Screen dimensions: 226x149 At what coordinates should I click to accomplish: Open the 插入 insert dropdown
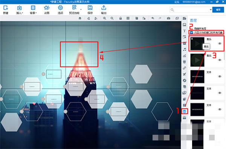(20, 10)
